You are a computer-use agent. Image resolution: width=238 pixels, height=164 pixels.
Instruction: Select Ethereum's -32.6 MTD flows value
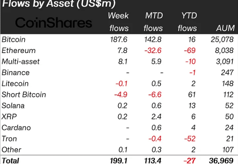[152, 50]
